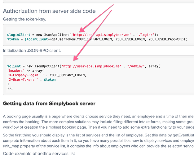The height and width of the screenshot is (155, 194).
Task: Click the YOUR_USER_PASSWORD parameter
Action: (167, 39)
